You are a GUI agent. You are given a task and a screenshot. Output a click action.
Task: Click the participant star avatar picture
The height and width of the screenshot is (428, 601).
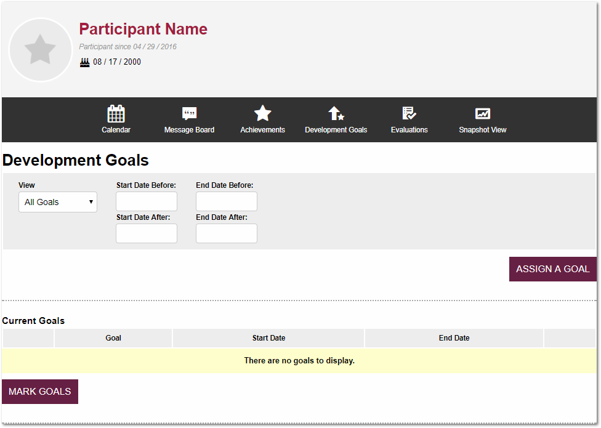[41, 50]
